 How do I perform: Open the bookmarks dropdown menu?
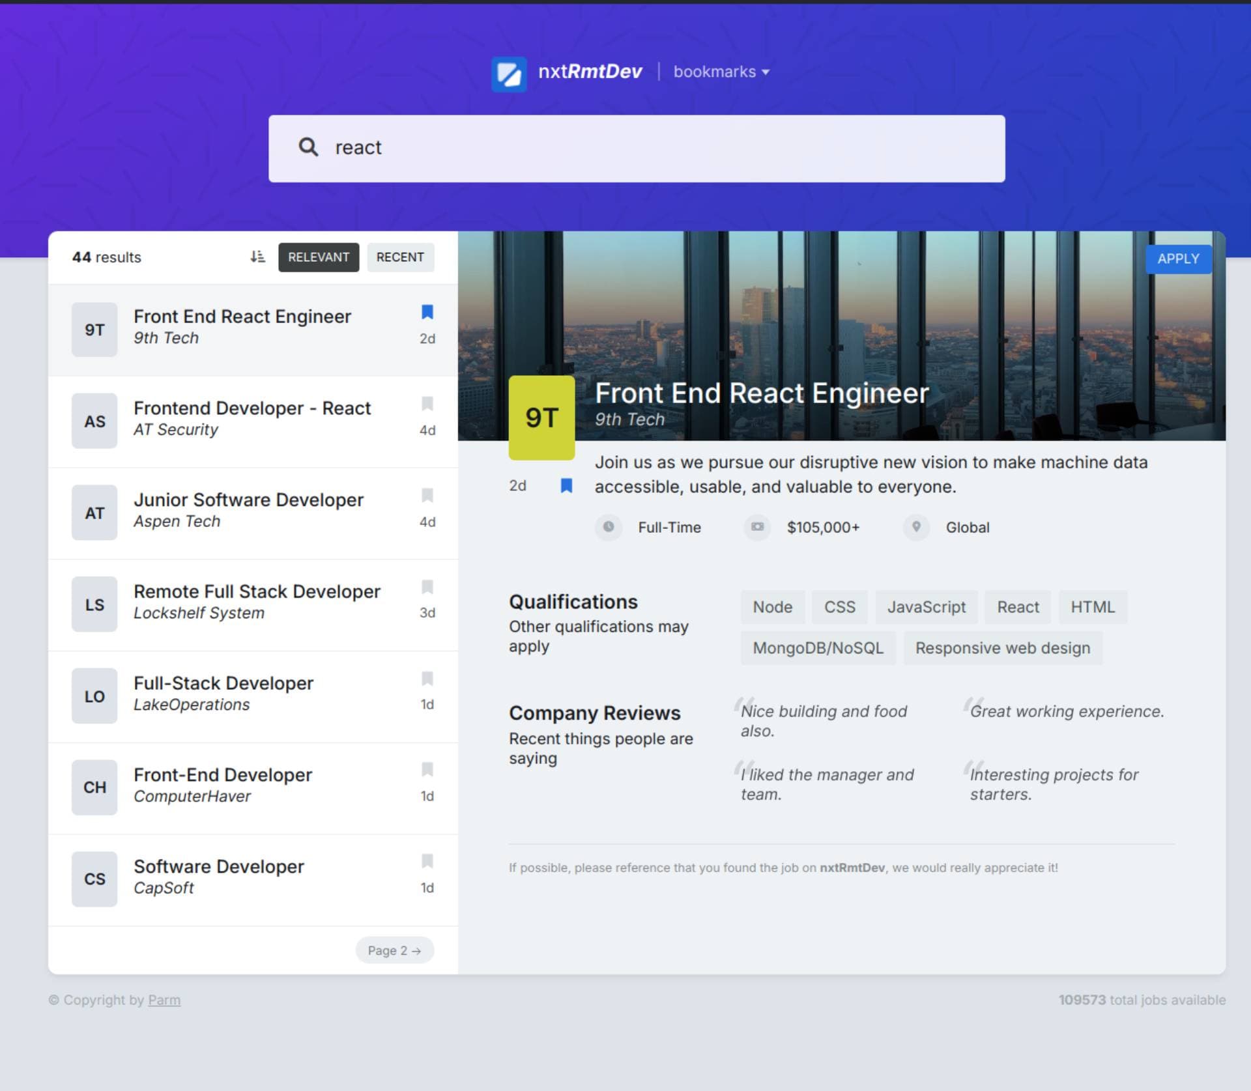point(721,72)
